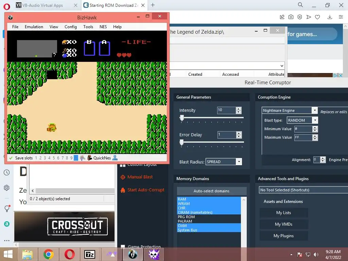
Task: Open the Nightmare Engine dropdown
Action: pyautogui.click(x=315, y=110)
